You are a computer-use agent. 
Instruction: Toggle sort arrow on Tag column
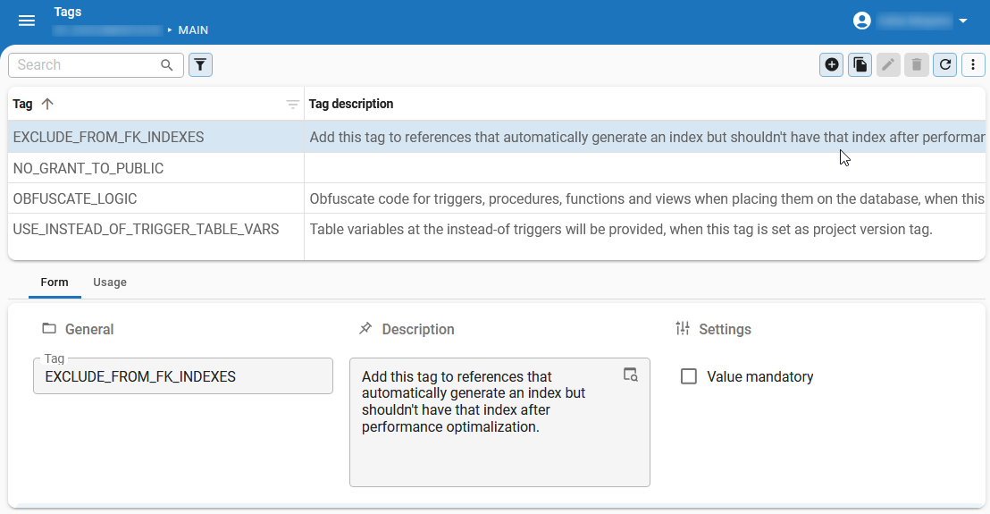pos(48,104)
